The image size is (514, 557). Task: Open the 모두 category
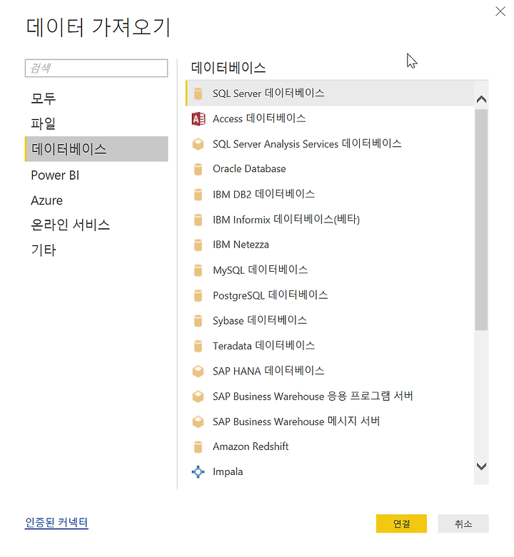click(x=96, y=98)
